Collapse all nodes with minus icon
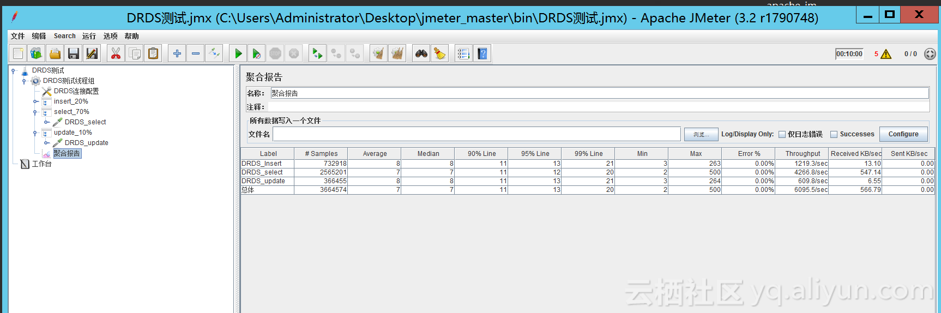The width and height of the screenshot is (941, 313). [x=196, y=53]
